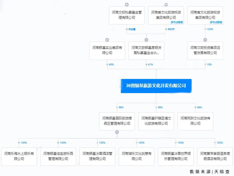Screen dimensions: 234x176
Task: Open node 河南乐海水上娱乐有限公司
Action: tap(19, 156)
